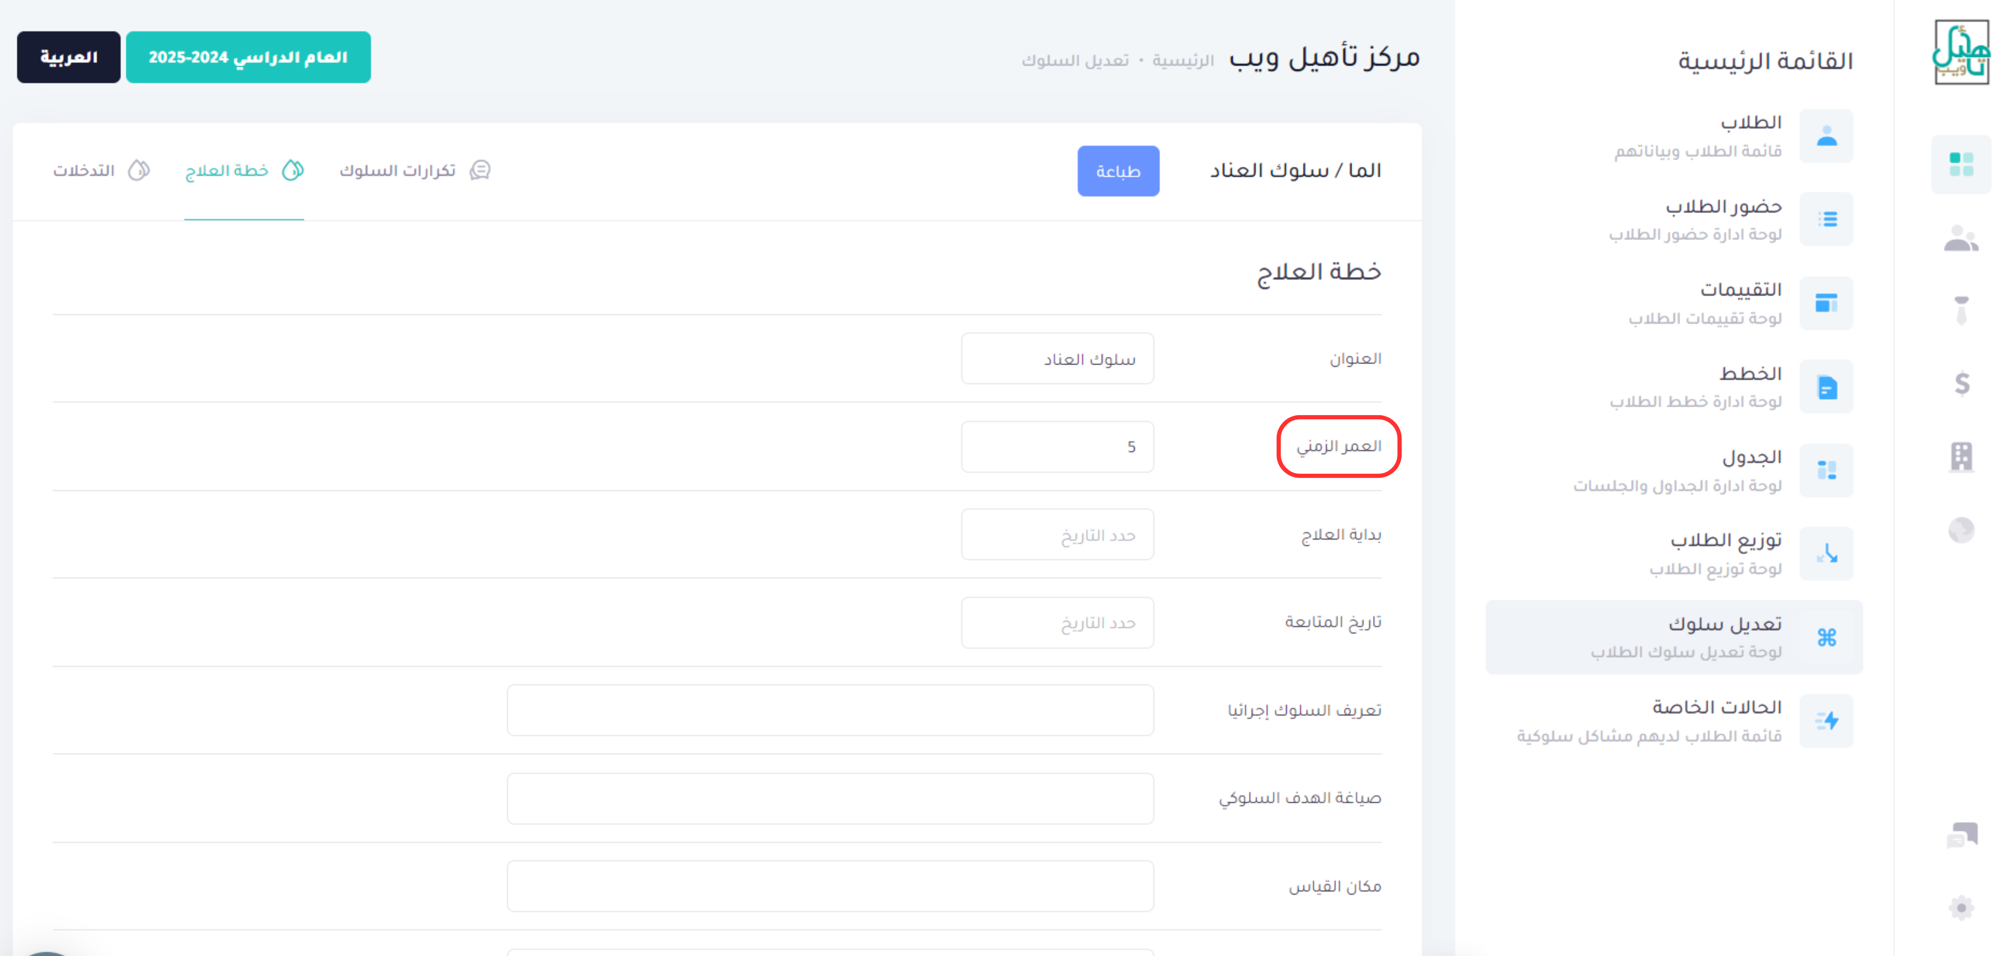Open the dollar finance icon in rail
The height and width of the screenshot is (956, 2004).
tap(1961, 384)
